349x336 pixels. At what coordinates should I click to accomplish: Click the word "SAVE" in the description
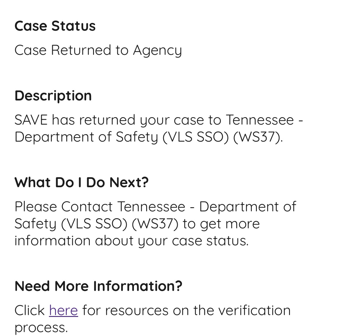click(x=31, y=120)
